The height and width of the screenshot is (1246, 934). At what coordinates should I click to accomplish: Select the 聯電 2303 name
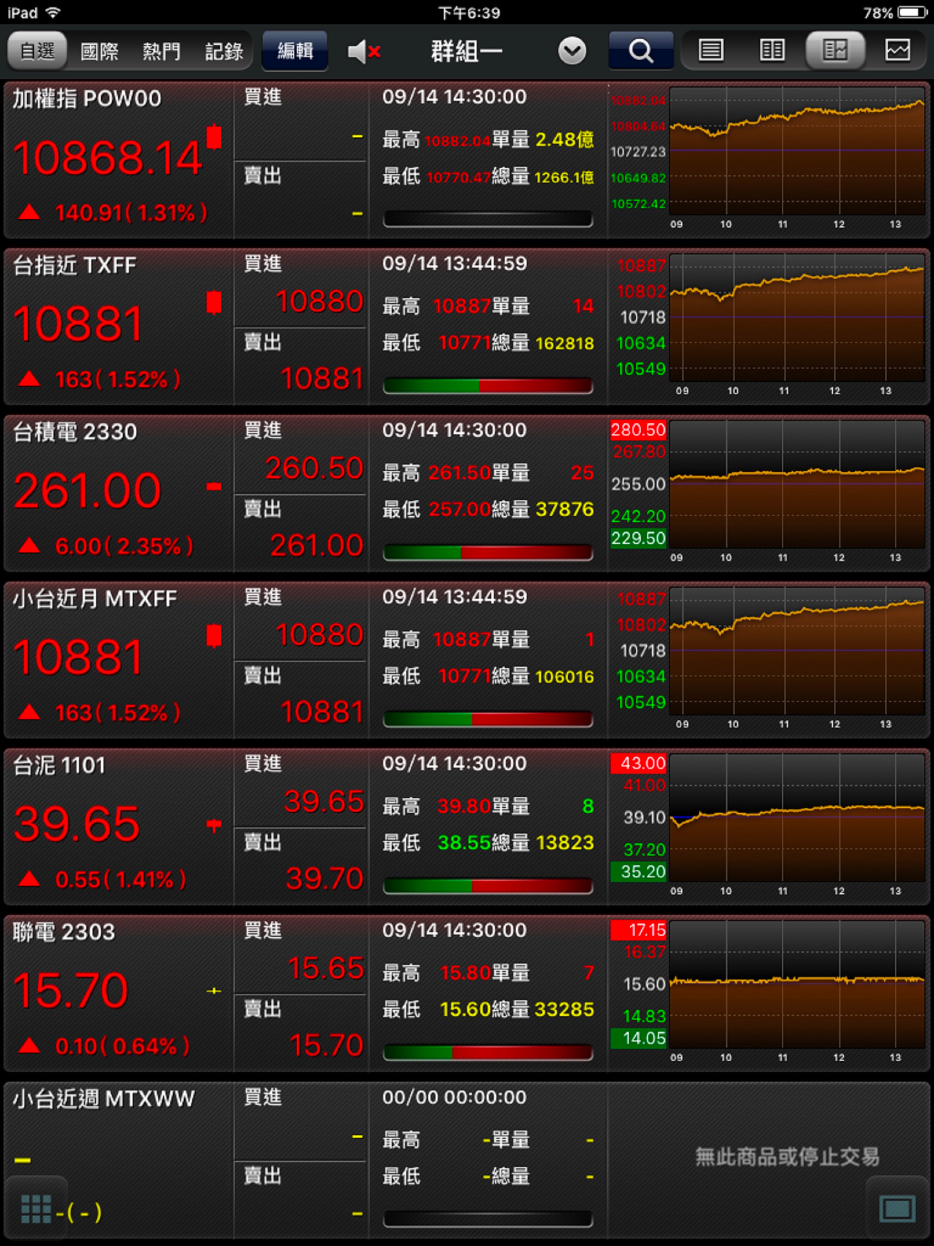pyautogui.click(x=64, y=932)
